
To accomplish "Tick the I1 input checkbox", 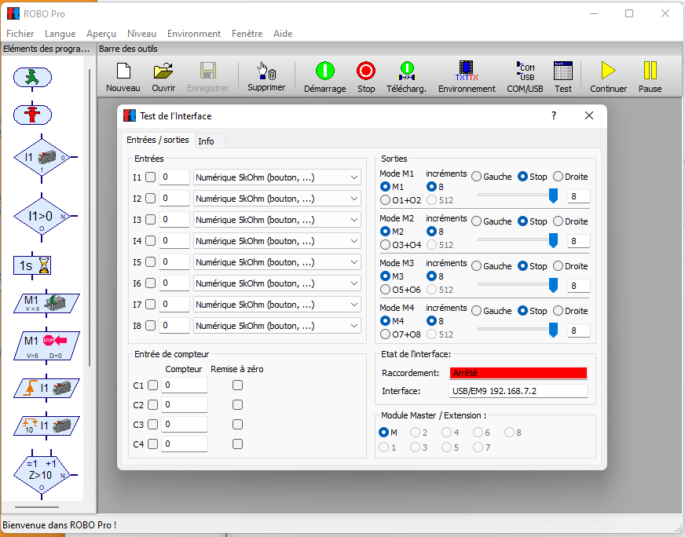I will coord(150,177).
